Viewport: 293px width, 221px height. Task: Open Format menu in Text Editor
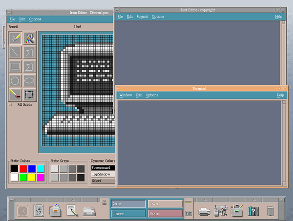142,17
